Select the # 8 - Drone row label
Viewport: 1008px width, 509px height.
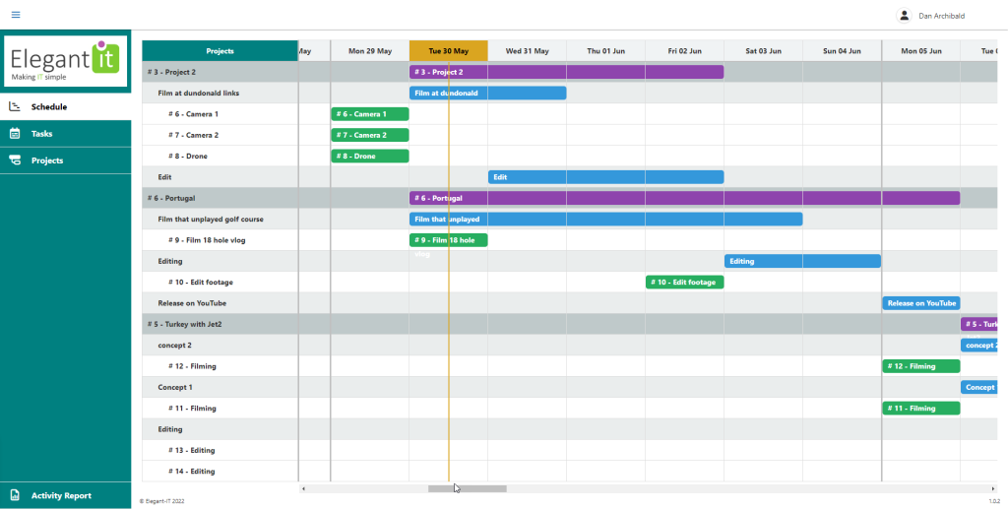(x=188, y=157)
